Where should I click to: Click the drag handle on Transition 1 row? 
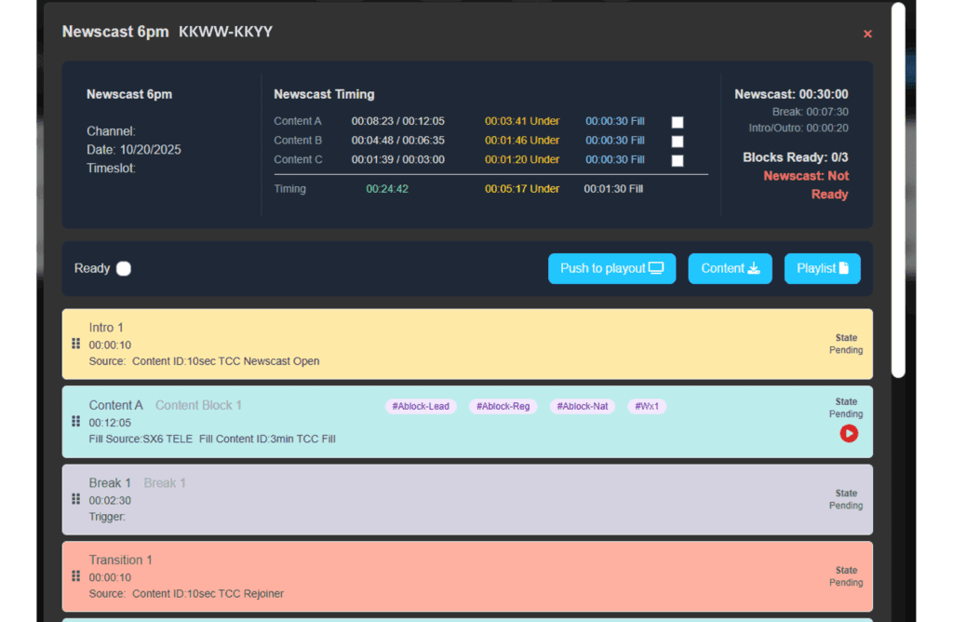click(76, 576)
